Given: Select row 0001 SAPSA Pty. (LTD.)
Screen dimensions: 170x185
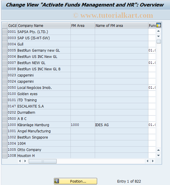Looking at the screenshot, I should click(x=5, y=32).
